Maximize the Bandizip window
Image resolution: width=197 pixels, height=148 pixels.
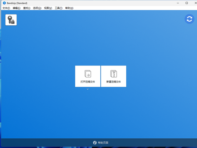point(187,3)
